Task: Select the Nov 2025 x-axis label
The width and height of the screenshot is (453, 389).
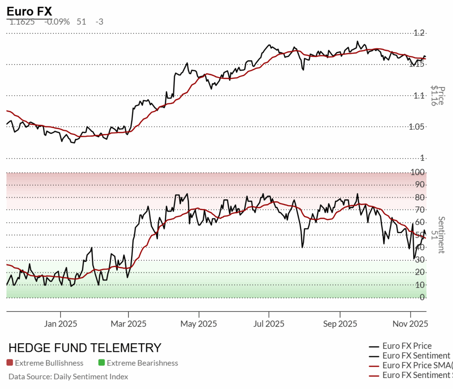Action: [x=411, y=324]
